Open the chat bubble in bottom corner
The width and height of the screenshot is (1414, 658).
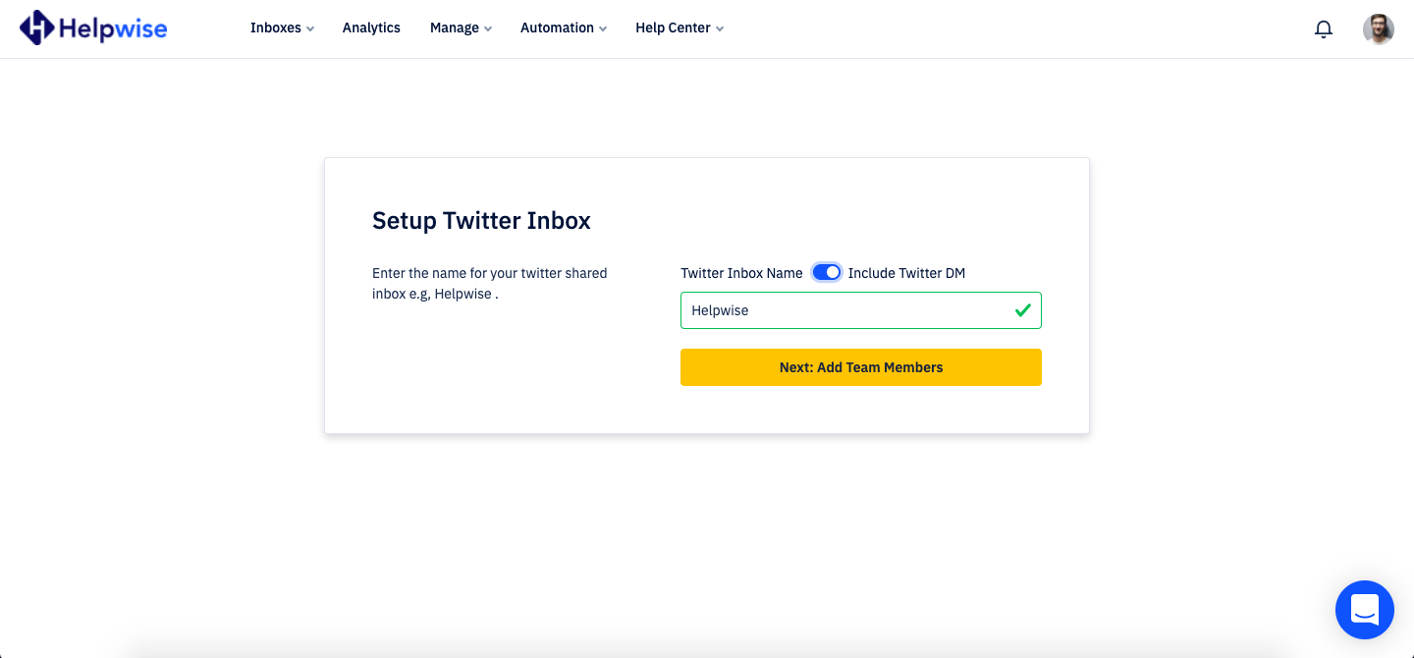click(1365, 610)
